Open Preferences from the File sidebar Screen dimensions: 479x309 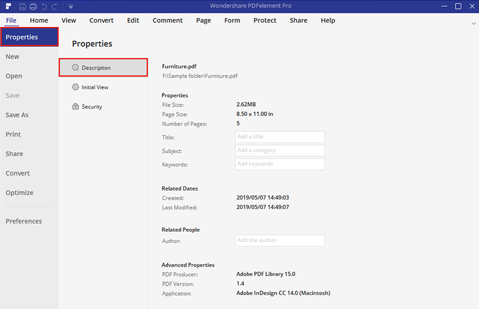[24, 221]
